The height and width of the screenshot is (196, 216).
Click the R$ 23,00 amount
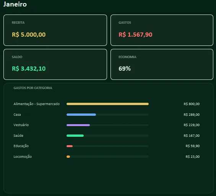(x=193, y=157)
